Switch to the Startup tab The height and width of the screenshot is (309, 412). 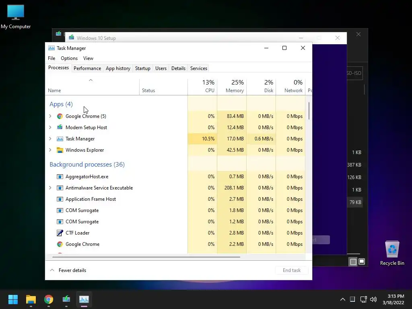pyautogui.click(x=143, y=68)
